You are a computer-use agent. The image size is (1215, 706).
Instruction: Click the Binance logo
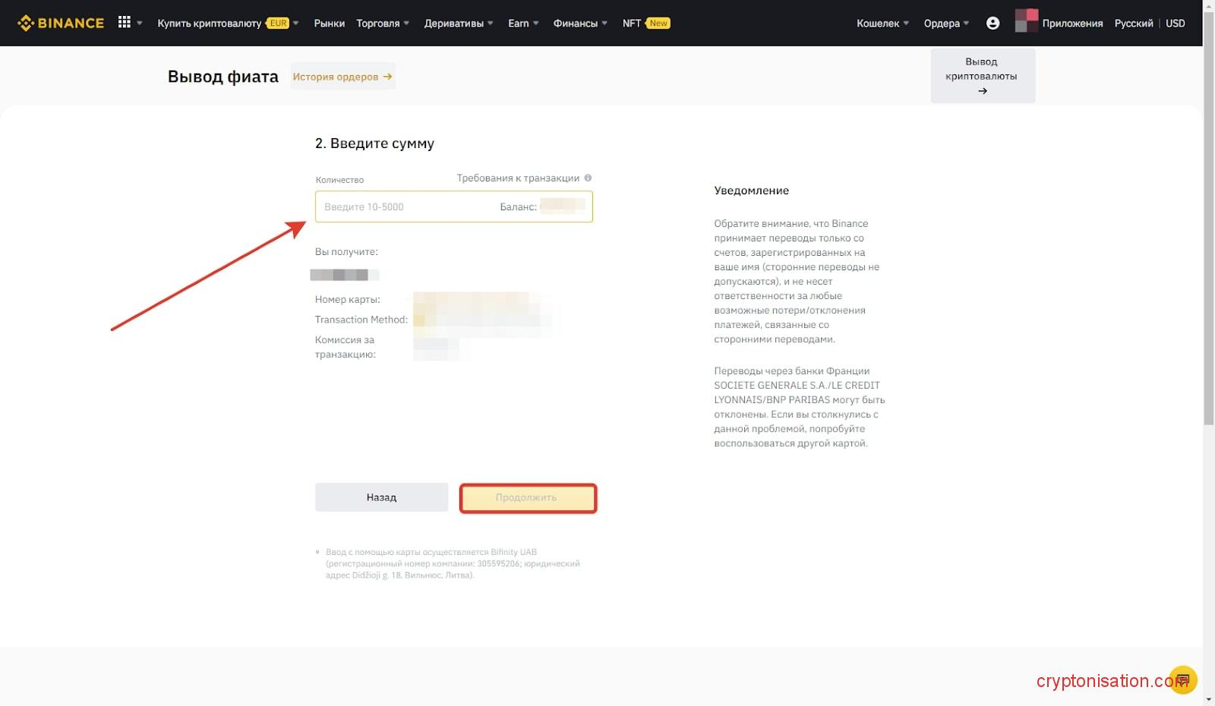click(x=61, y=22)
